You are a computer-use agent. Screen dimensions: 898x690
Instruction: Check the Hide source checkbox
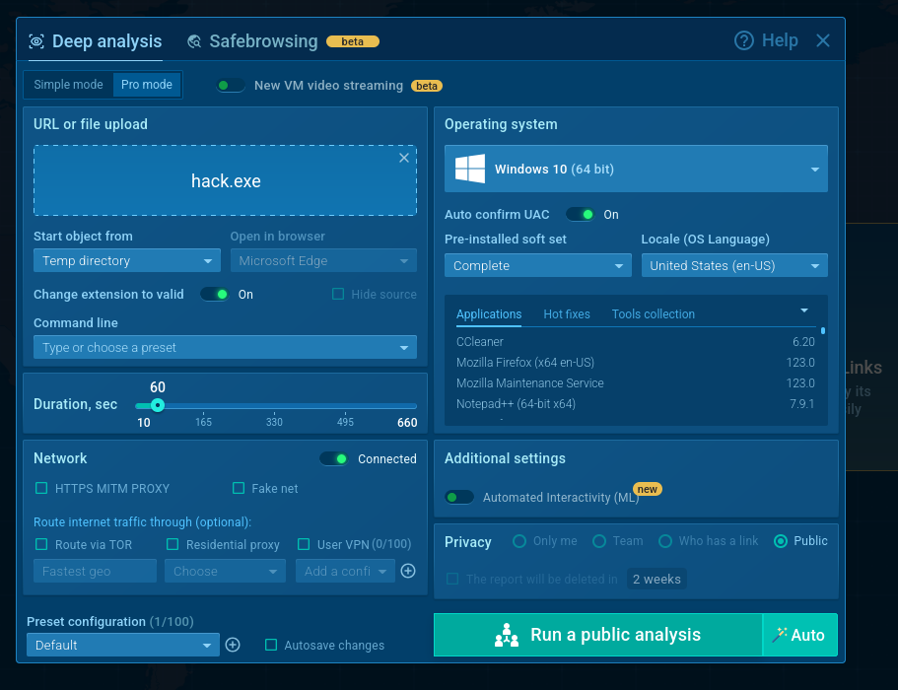(338, 294)
